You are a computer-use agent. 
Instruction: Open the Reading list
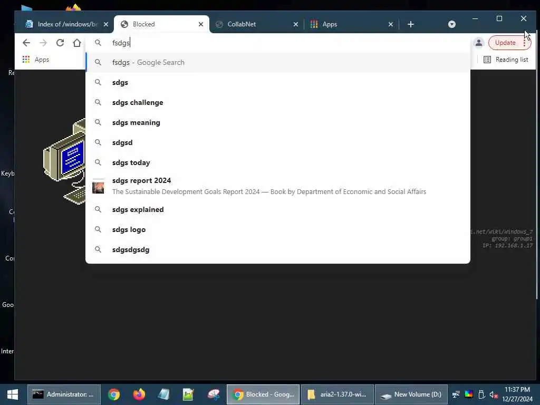tap(506, 60)
